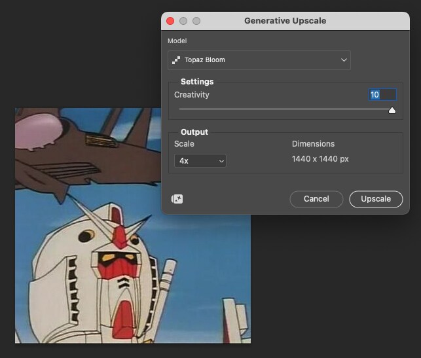Open the Model dropdown showing Topaz Bloom

pyautogui.click(x=259, y=60)
